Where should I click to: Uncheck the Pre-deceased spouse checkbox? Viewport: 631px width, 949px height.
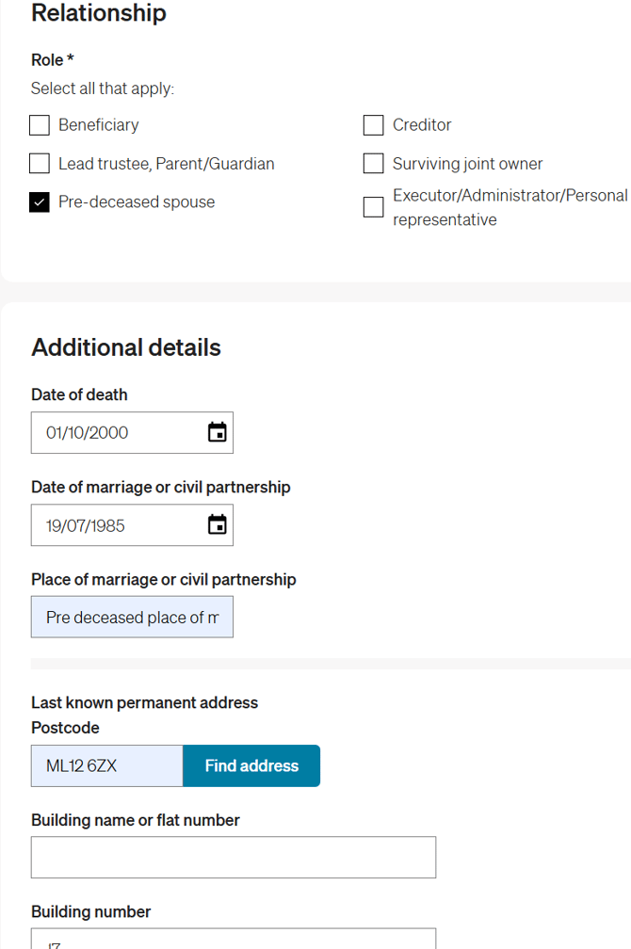pos(40,202)
